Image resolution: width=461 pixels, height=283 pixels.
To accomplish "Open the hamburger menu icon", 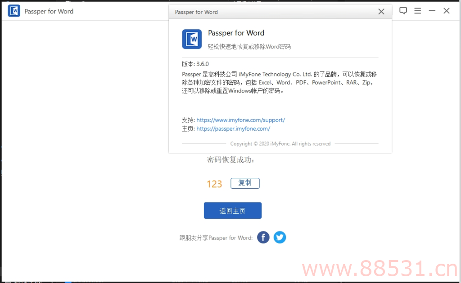I will tap(417, 11).
